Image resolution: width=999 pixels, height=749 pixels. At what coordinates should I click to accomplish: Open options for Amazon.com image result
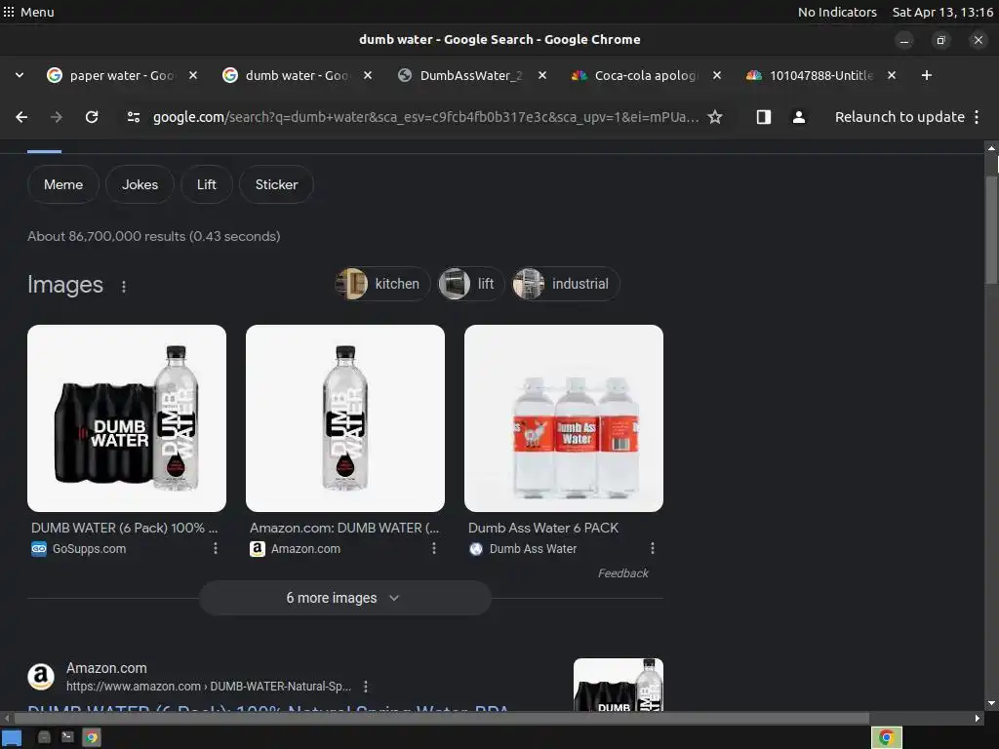pos(434,548)
